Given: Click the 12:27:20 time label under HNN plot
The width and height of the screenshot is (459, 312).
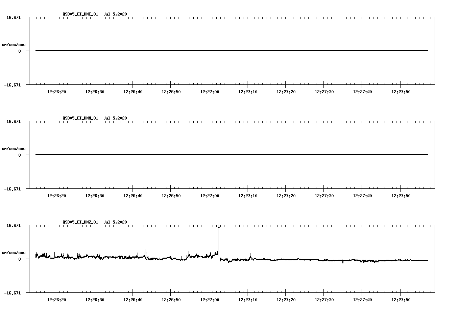Looking at the screenshot, I should point(286,196).
